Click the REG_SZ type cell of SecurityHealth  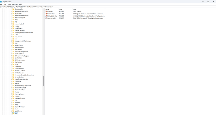pos(61,18)
